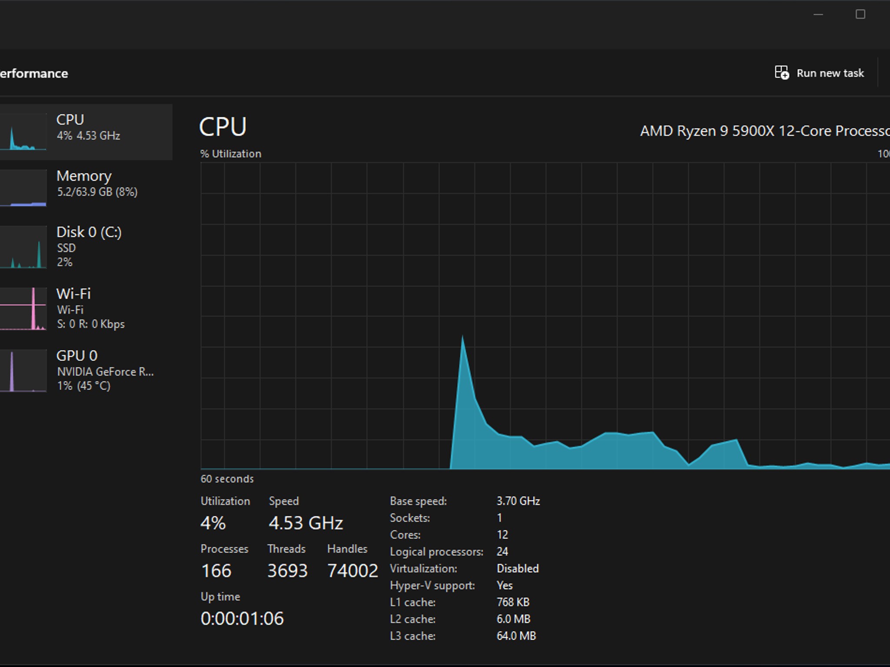Click the Handles count 74002
Viewport: 890px width, 667px height.
coord(352,570)
